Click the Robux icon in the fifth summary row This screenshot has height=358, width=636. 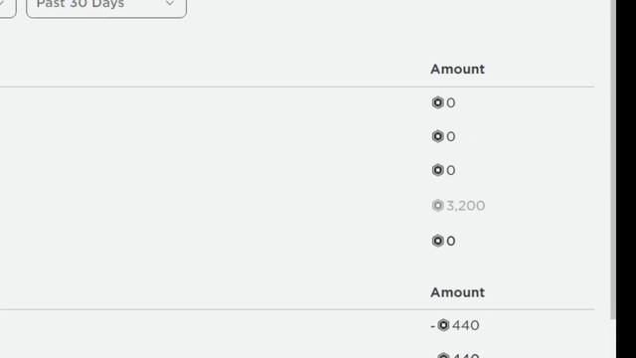[x=437, y=241]
